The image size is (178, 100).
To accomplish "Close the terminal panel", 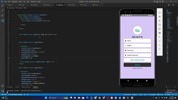I will [x=176, y=87].
